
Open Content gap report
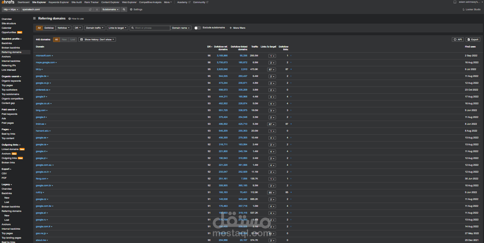8,103
